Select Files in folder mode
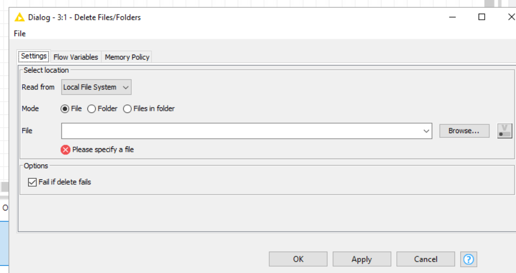This screenshot has width=516, height=273. (128, 109)
